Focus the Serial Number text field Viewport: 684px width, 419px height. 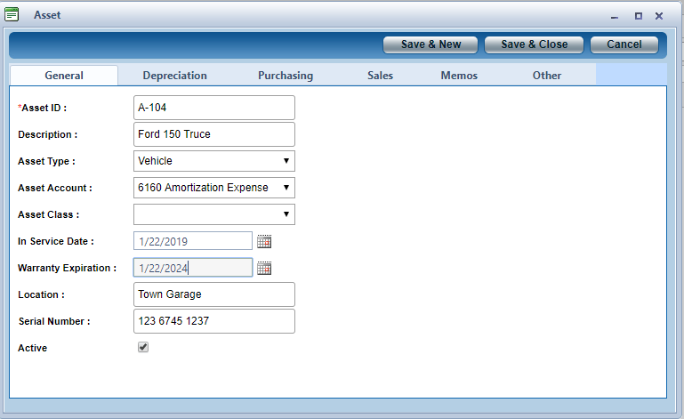213,321
